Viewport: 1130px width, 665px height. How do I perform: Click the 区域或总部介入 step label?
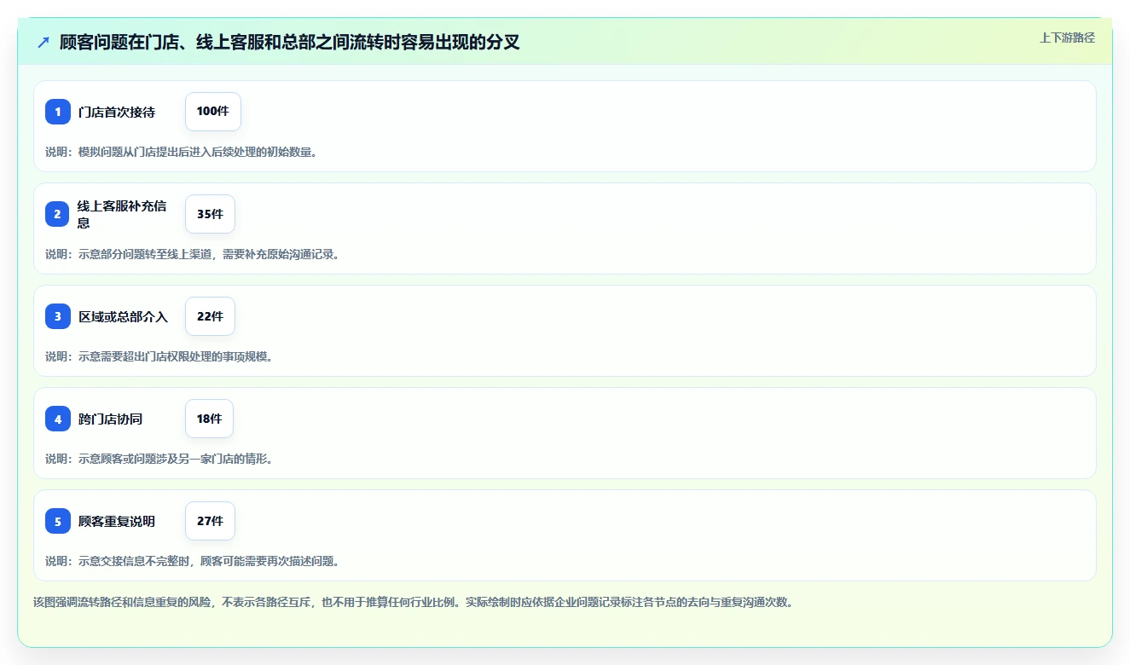[123, 316]
